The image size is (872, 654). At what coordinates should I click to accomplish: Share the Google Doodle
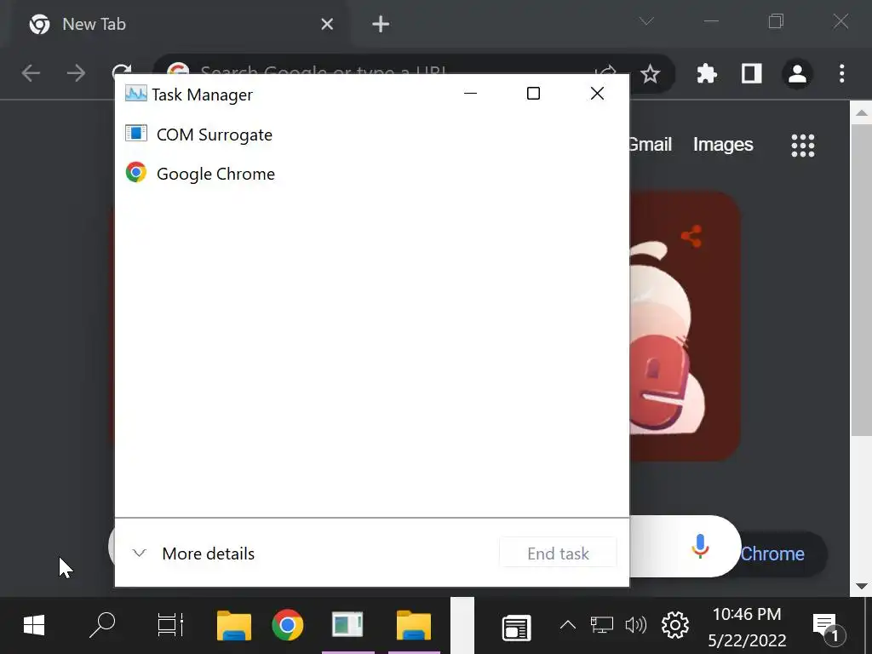coord(691,237)
